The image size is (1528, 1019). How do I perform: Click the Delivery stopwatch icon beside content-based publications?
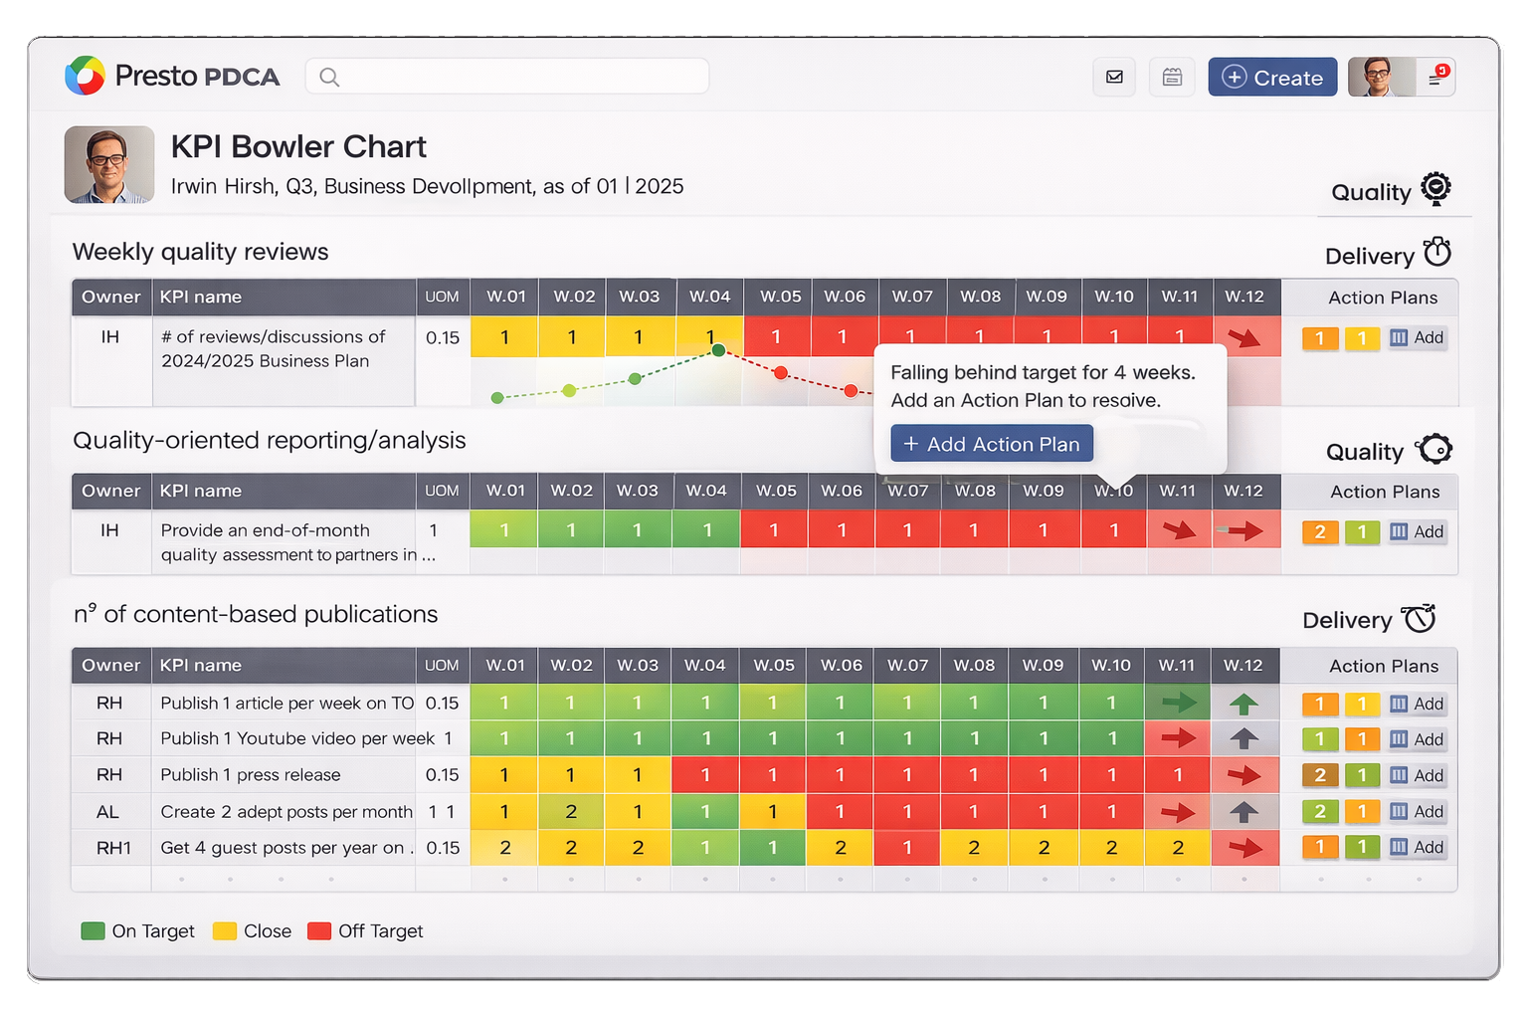click(x=1420, y=618)
